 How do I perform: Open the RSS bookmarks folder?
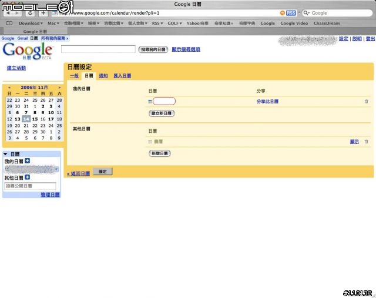coord(157,24)
